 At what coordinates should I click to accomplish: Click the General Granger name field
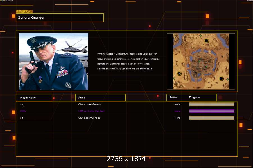click(x=60, y=18)
